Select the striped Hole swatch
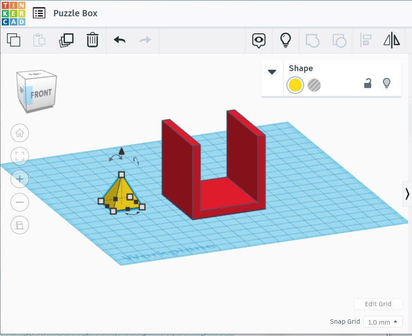The image size is (412, 336). click(314, 85)
